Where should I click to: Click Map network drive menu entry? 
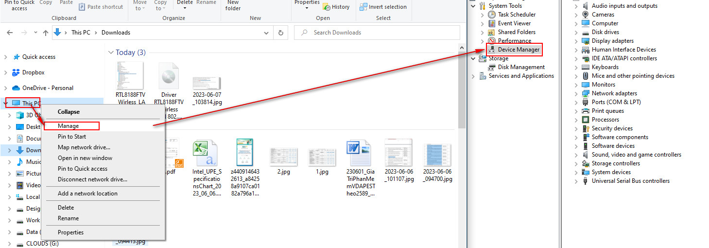[x=84, y=147]
